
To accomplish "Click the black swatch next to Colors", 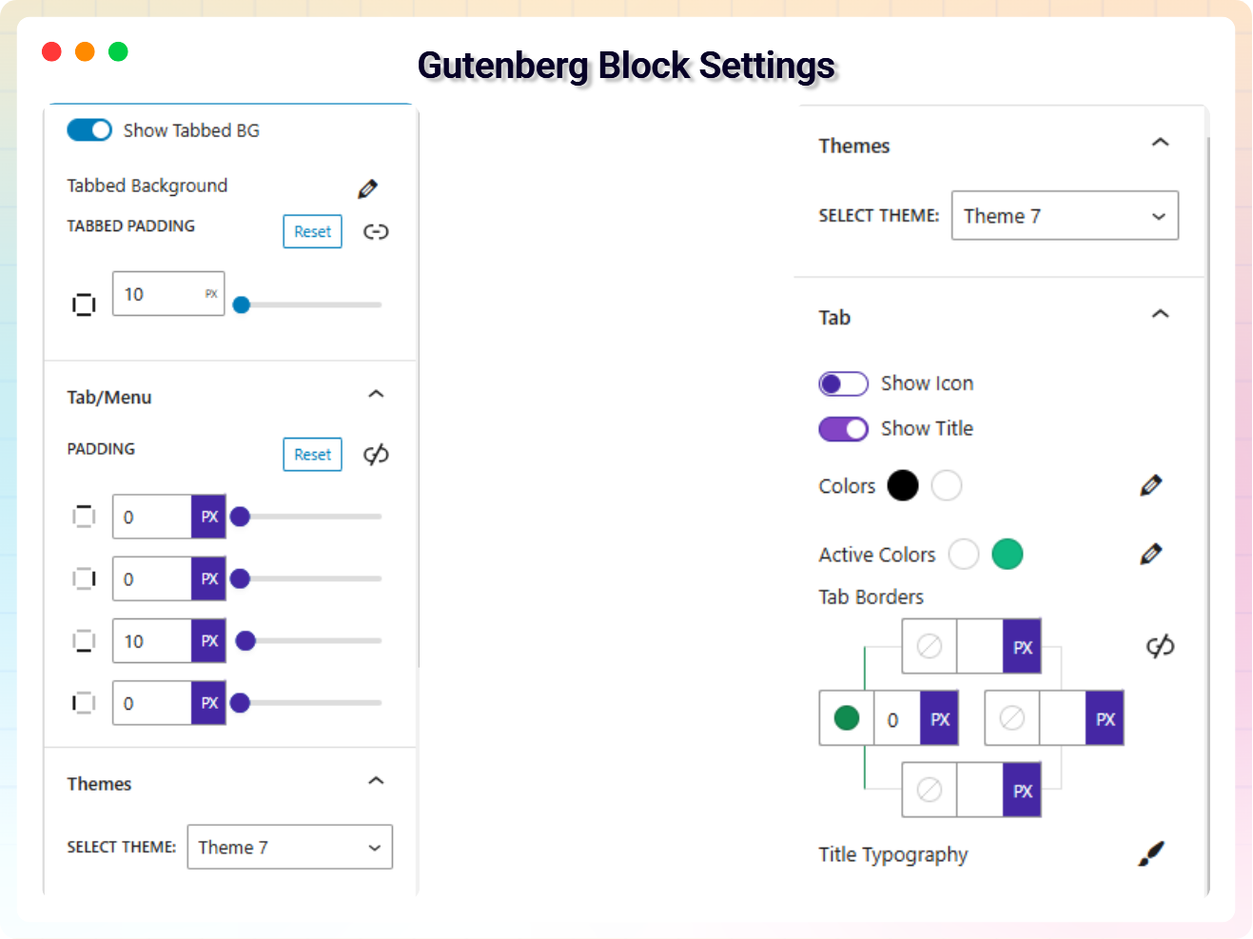I will [902, 485].
